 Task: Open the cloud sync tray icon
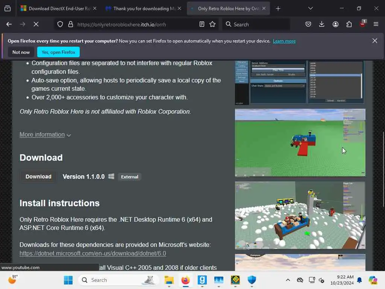[300, 280]
